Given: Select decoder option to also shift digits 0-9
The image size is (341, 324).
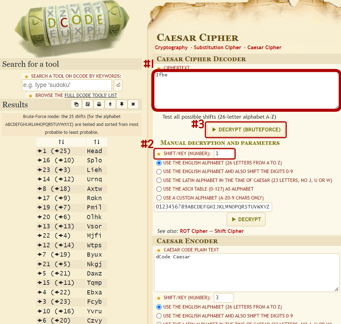Looking at the screenshot, I should (x=159, y=172).
